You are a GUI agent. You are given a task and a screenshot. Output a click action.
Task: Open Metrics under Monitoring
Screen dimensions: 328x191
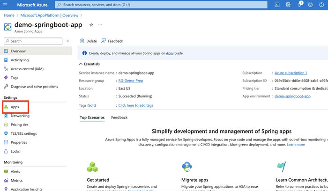(16, 180)
